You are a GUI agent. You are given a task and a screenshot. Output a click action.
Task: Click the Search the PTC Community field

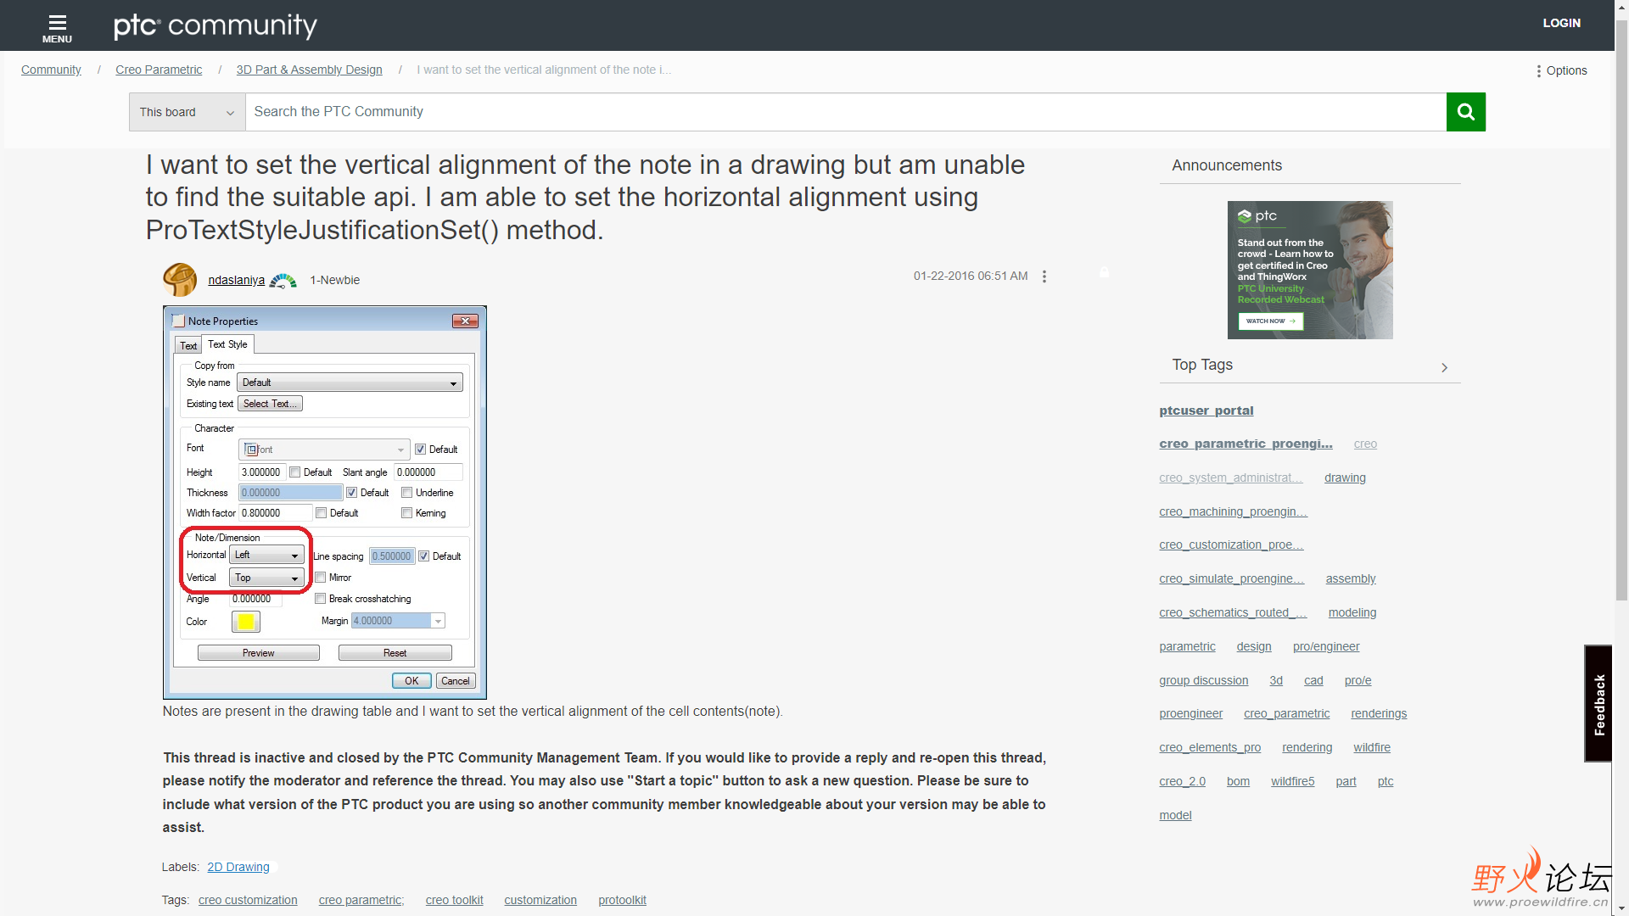(x=845, y=112)
